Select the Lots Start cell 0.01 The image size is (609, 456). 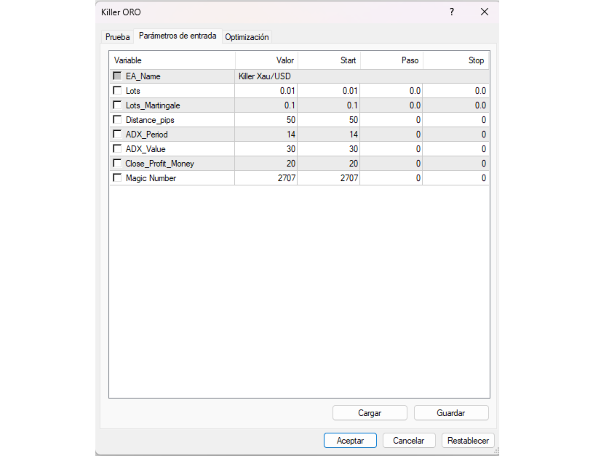(329, 91)
